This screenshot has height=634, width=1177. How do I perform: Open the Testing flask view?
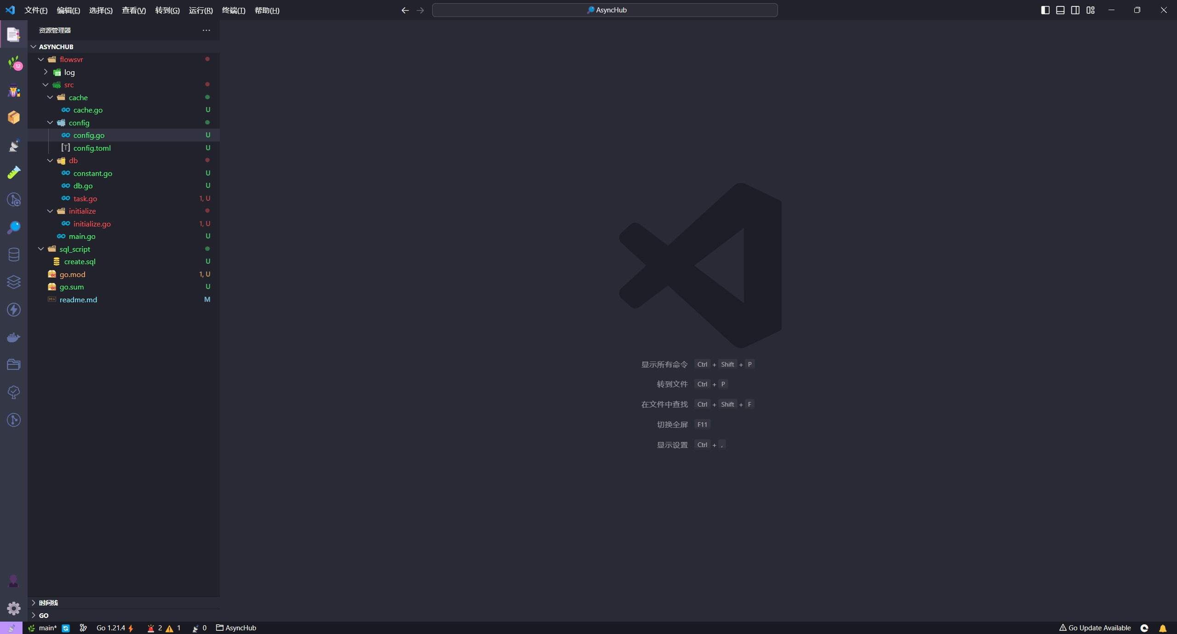click(x=14, y=173)
